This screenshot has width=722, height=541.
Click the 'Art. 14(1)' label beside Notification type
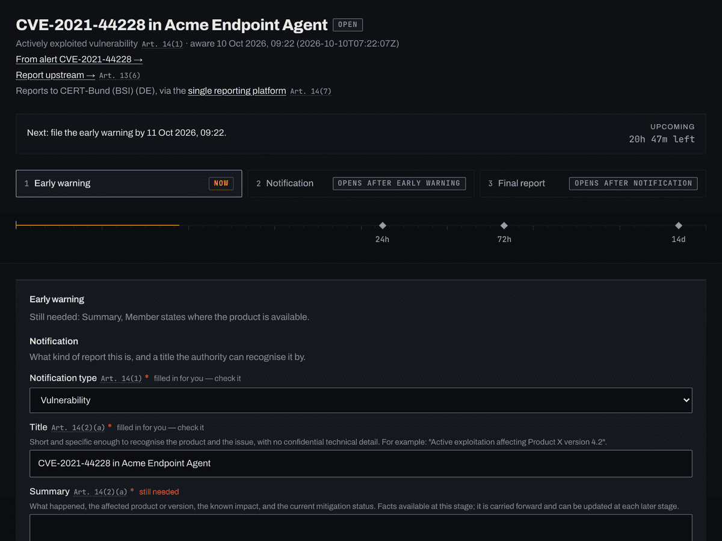(122, 379)
